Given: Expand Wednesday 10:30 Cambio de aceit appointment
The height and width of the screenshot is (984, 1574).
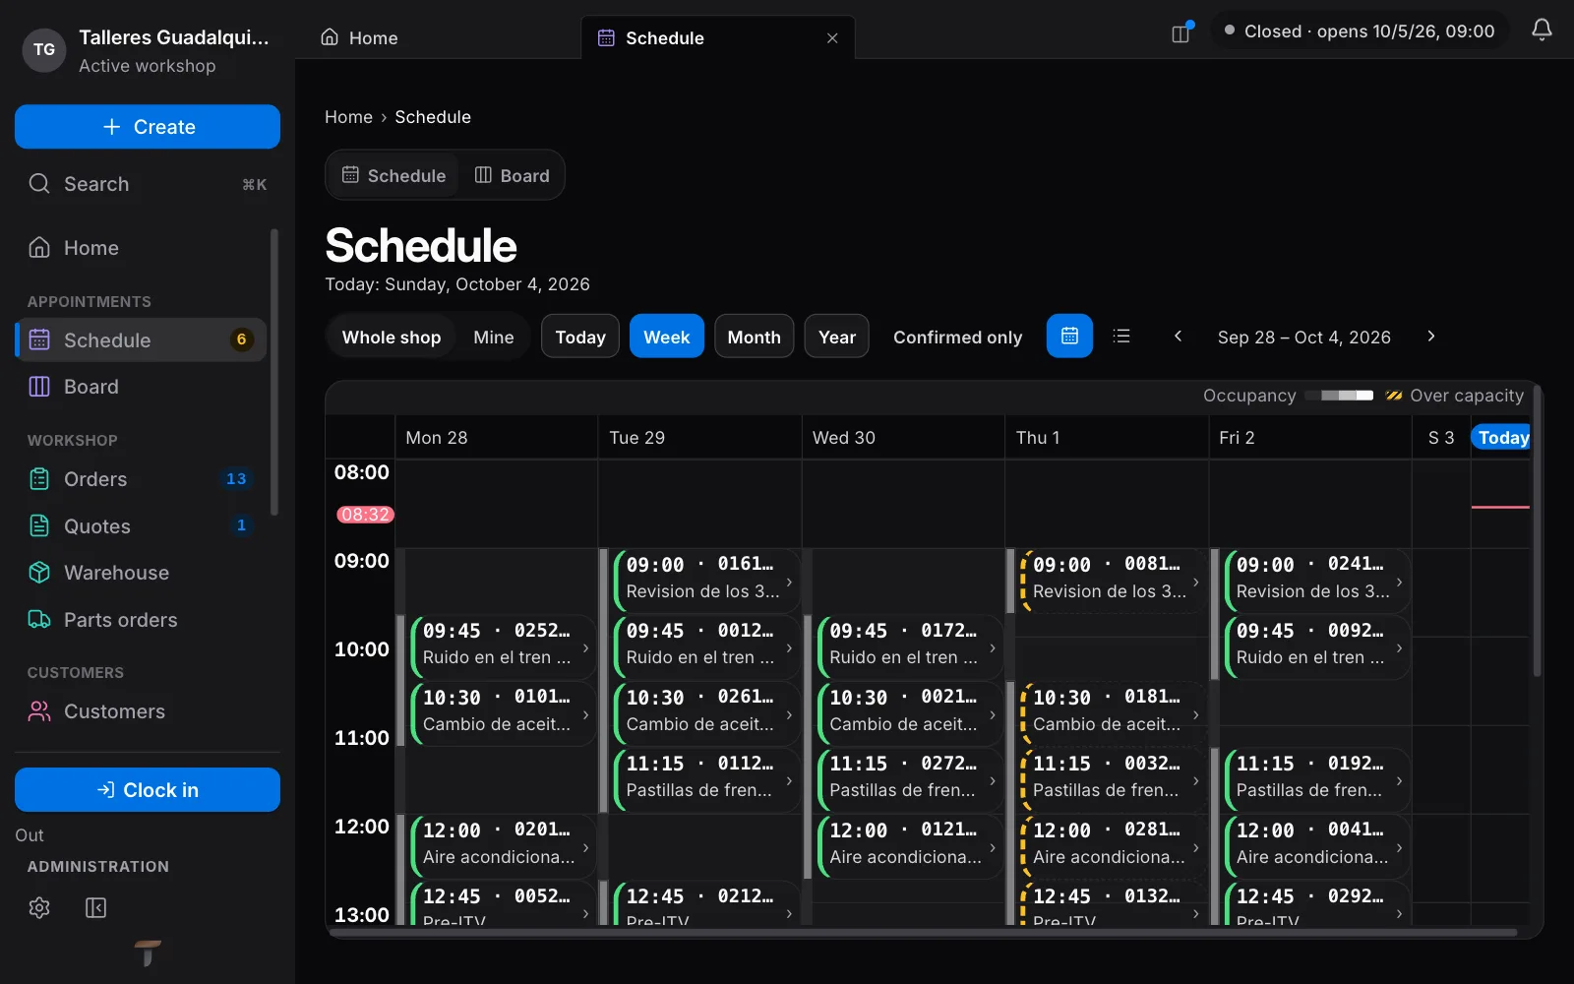Looking at the screenshot, I should pos(993,714).
